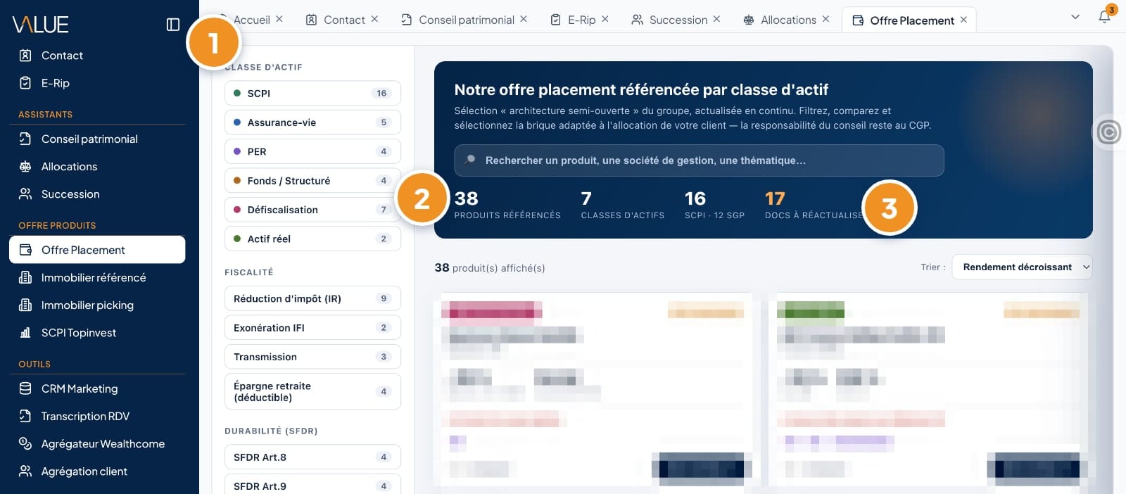Close the Conseil patrimonial tab
This screenshot has height=494, width=1126.
point(524,19)
